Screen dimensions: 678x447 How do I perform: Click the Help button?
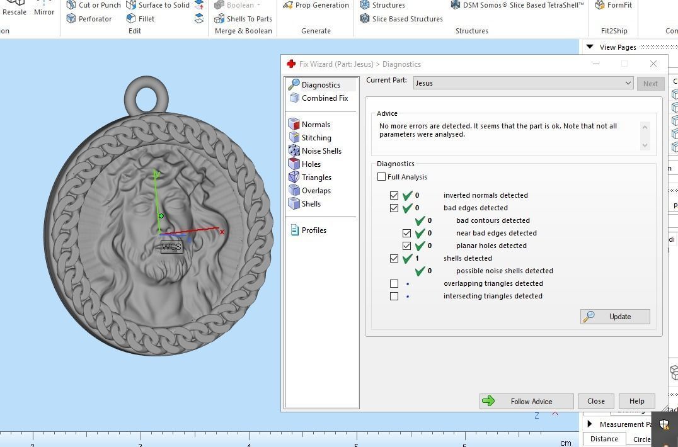pyautogui.click(x=636, y=401)
